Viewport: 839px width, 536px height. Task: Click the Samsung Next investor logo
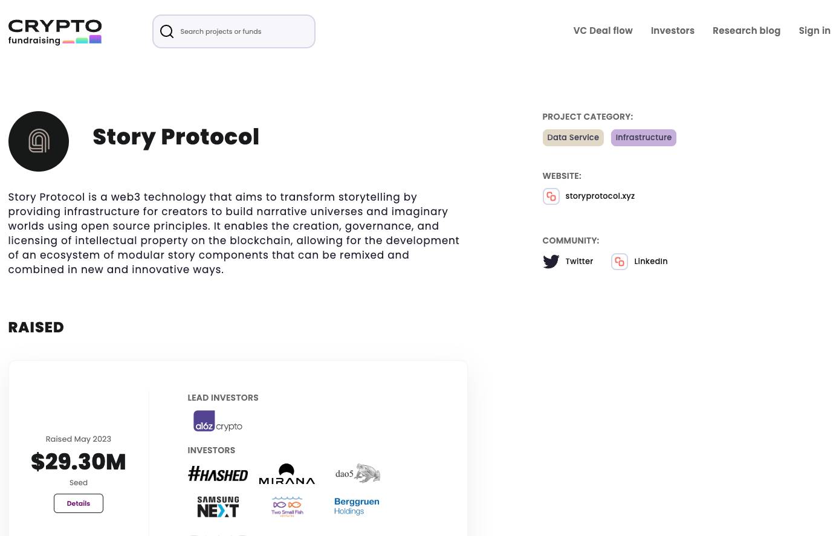218,506
